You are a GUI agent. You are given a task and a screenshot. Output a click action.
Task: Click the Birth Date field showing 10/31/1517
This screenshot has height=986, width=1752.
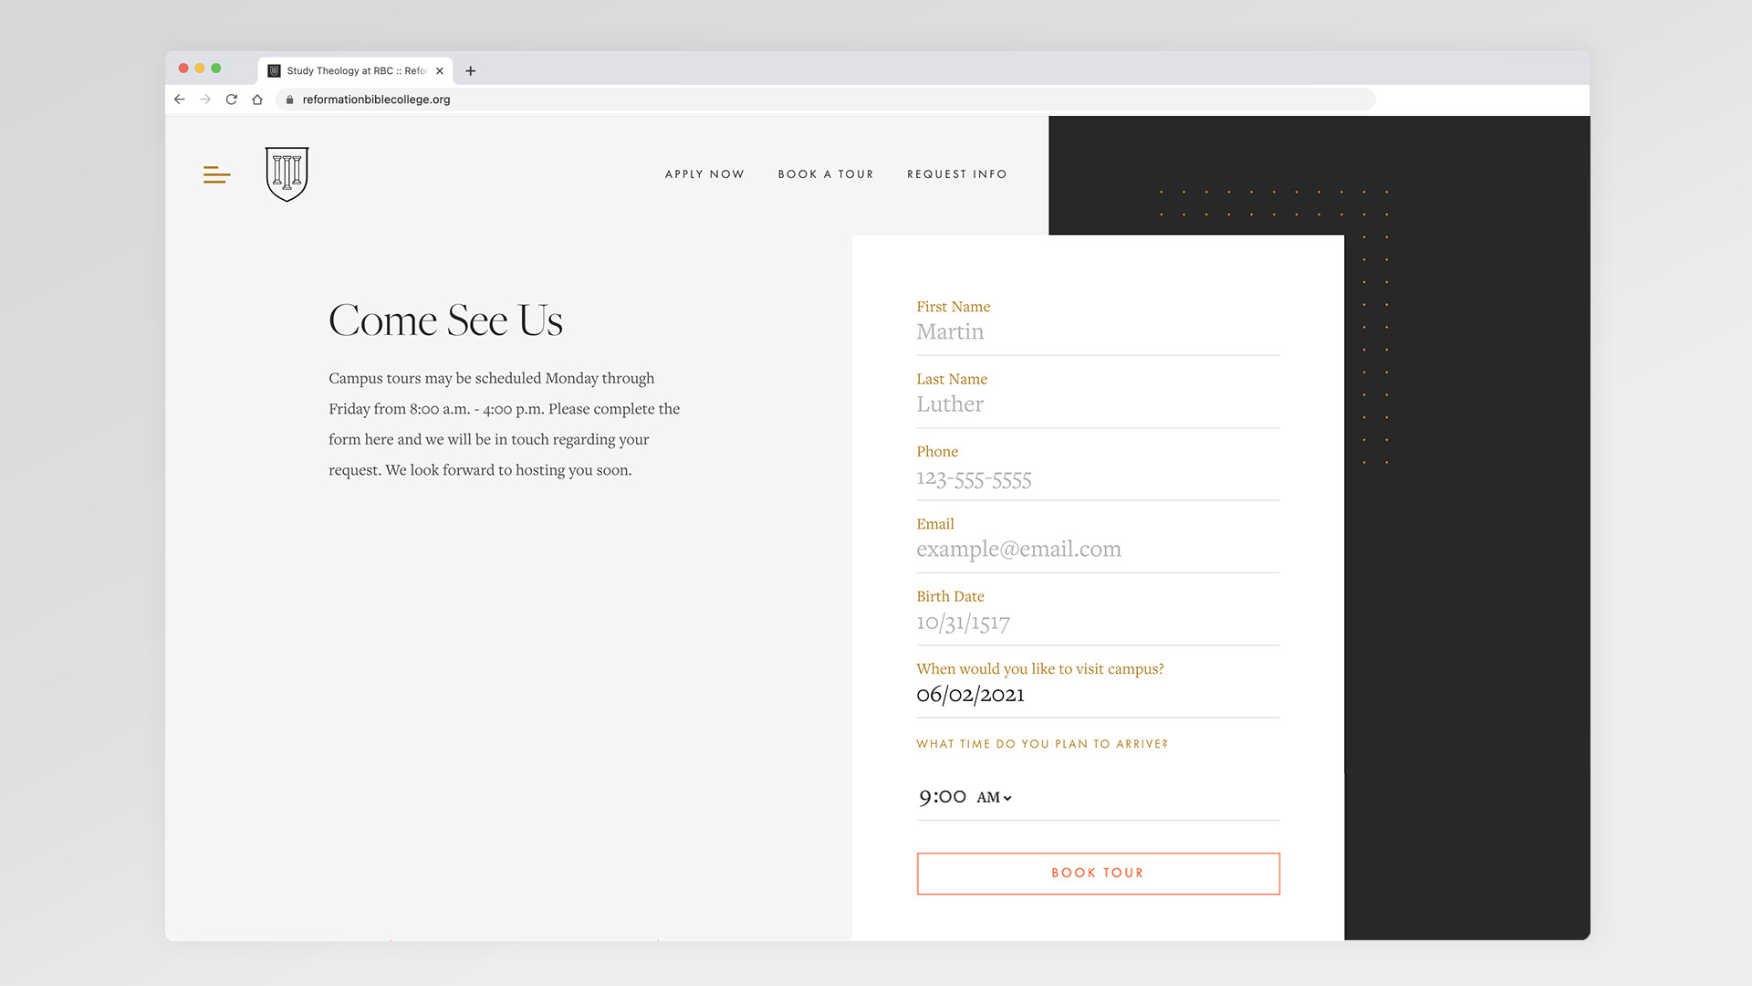[x=1098, y=623]
